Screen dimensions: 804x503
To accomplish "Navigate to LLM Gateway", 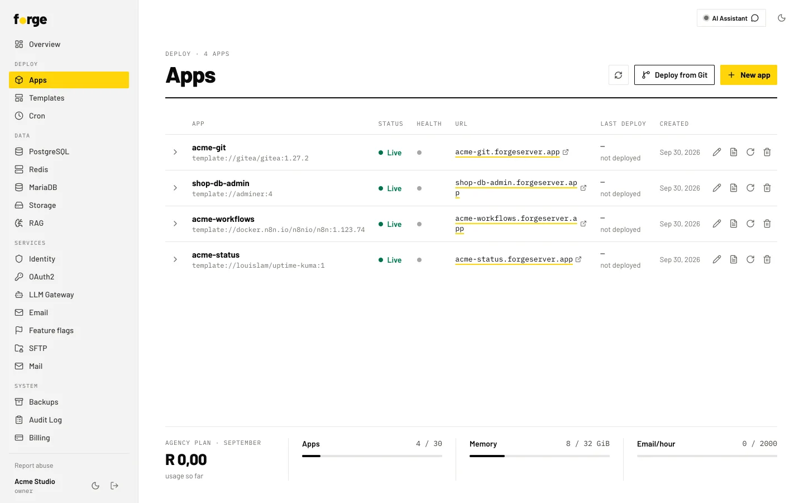I will 69,295.
